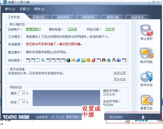Viewport: 163px width, 129px height.
Task: Open the 设置(T) menu
Action: [25, 9]
